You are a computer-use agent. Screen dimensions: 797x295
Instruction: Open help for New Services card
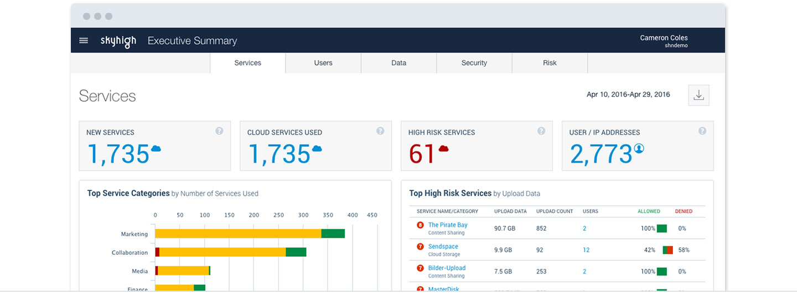pyautogui.click(x=219, y=131)
